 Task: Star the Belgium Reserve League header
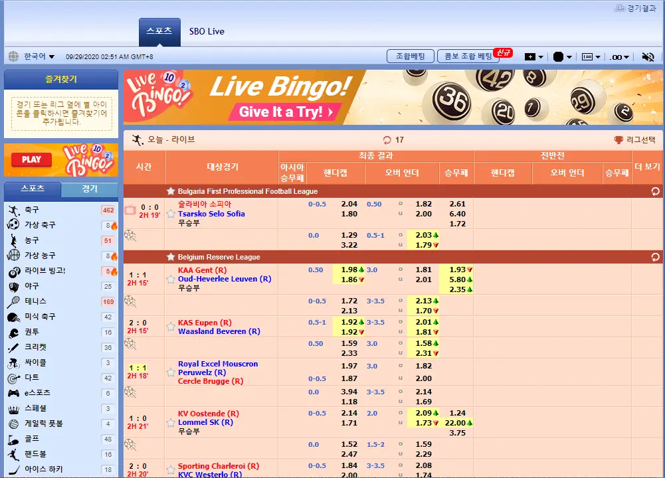point(171,257)
